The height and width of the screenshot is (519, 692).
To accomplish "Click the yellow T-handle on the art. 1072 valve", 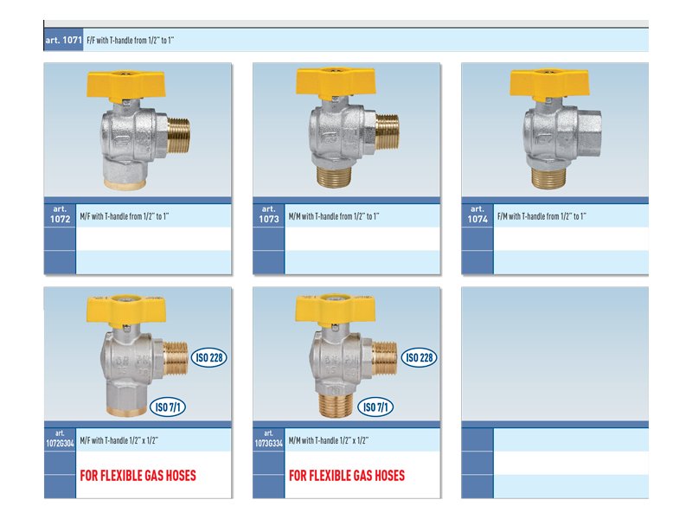I will click(x=121, y=85).
